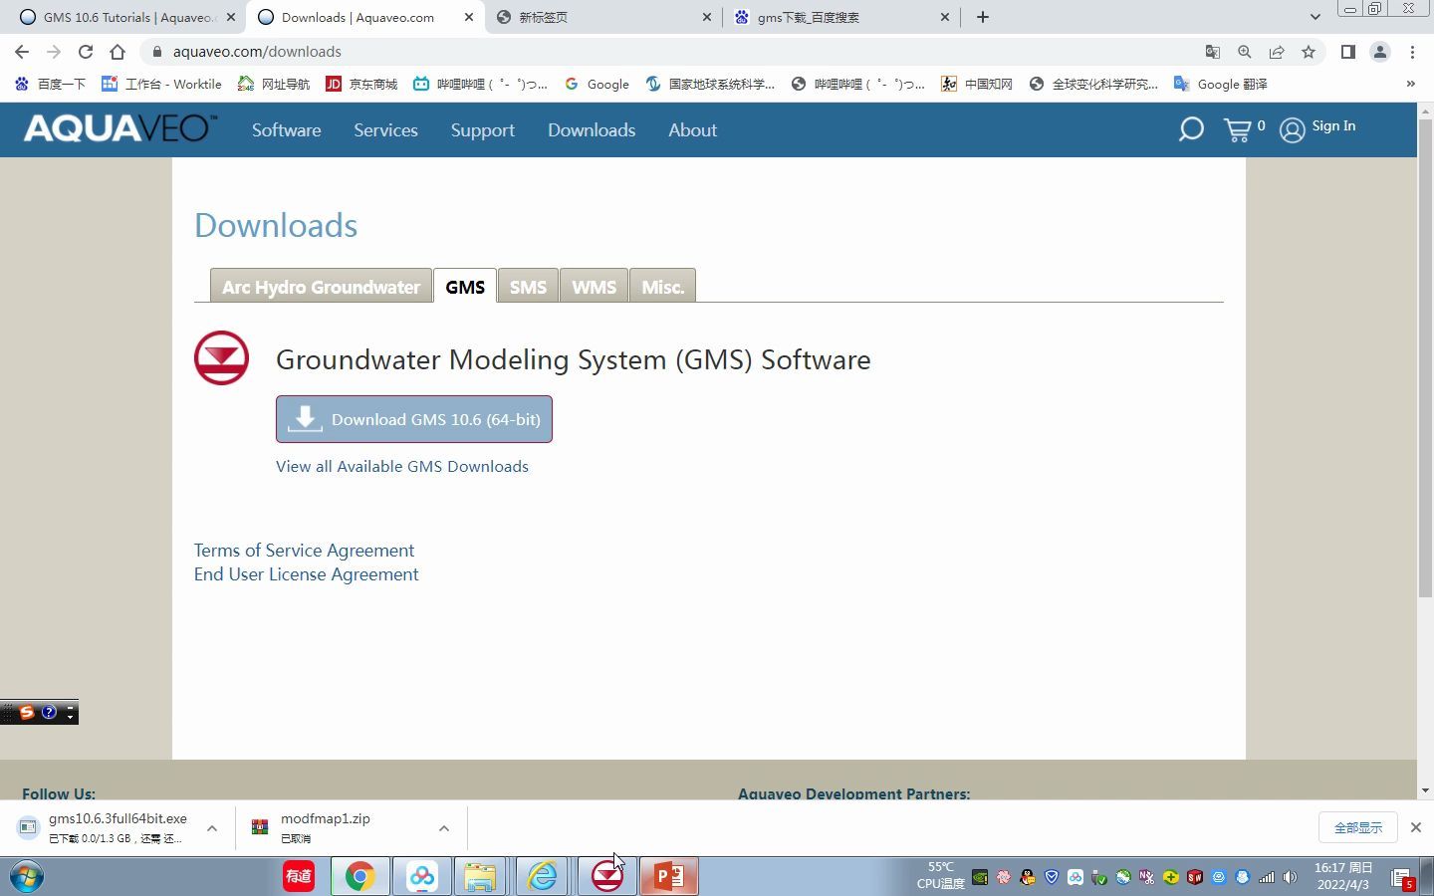1434x896 pixels.
Task: Open taskbar clock showing 16:17
Action: tap(1342, 876)
